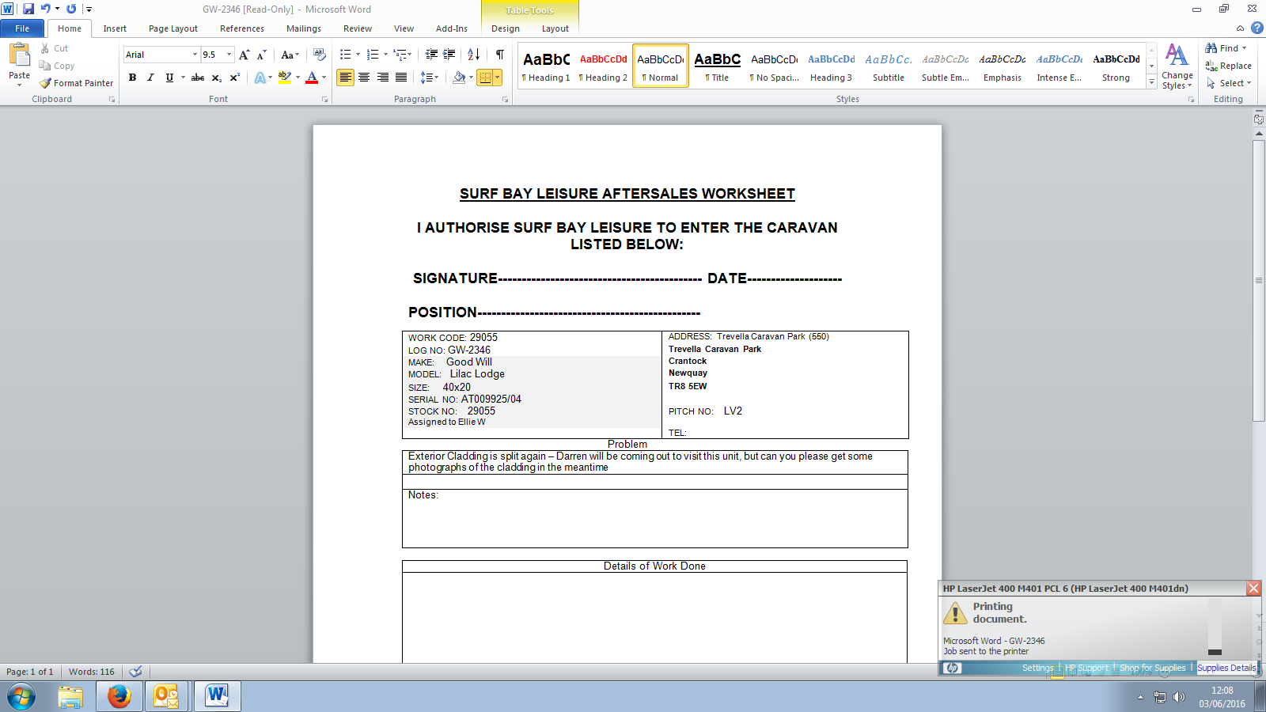Click the Undo icon in title bar
1266x712 pixels.
(x=45, y=9)
